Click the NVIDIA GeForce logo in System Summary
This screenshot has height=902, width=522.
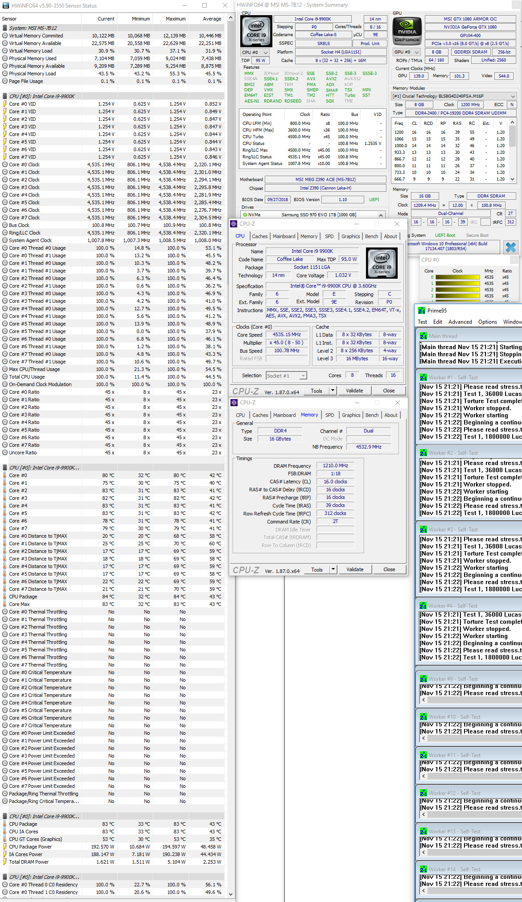point(407,31)
